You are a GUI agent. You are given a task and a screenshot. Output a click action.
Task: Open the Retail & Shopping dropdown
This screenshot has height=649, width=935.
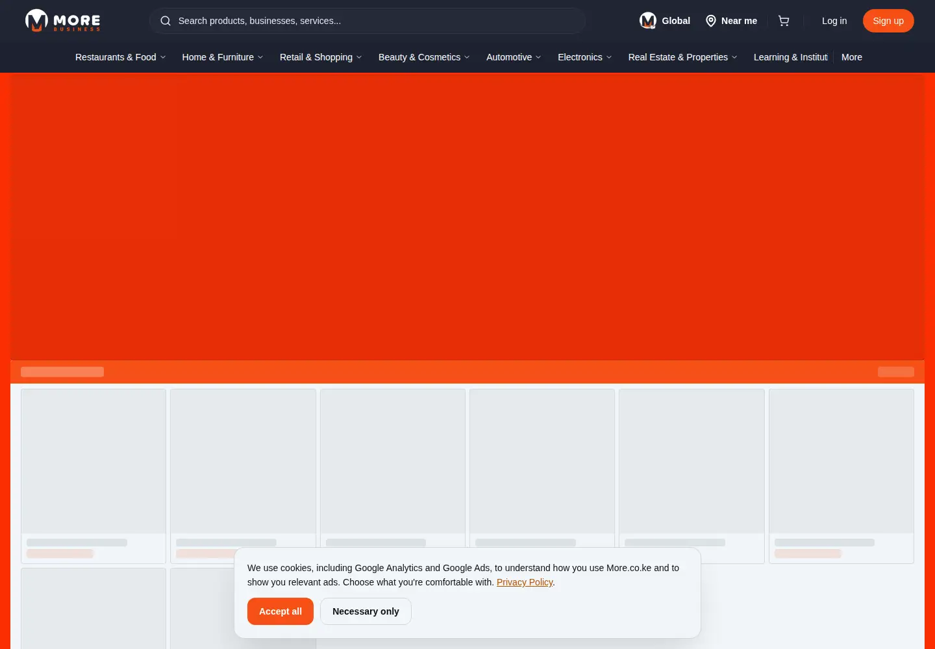(321, 57)
